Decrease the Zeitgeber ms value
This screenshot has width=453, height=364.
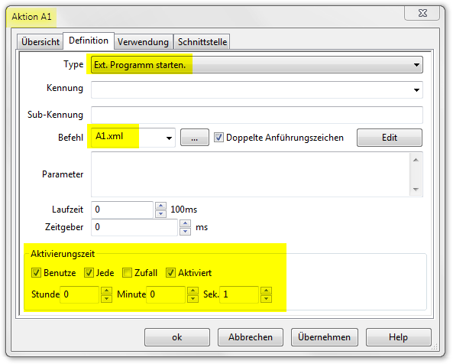pos(185,231)
